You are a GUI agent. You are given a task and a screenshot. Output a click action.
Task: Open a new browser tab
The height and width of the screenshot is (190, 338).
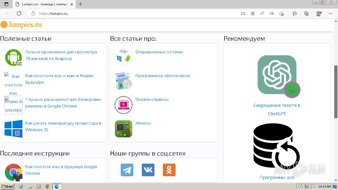click(81, 4)
